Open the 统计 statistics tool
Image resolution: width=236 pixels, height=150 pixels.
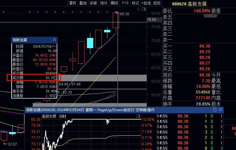tap(104, 3)
